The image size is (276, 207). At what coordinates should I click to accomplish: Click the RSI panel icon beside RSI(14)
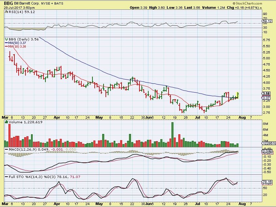click(6, 12)
